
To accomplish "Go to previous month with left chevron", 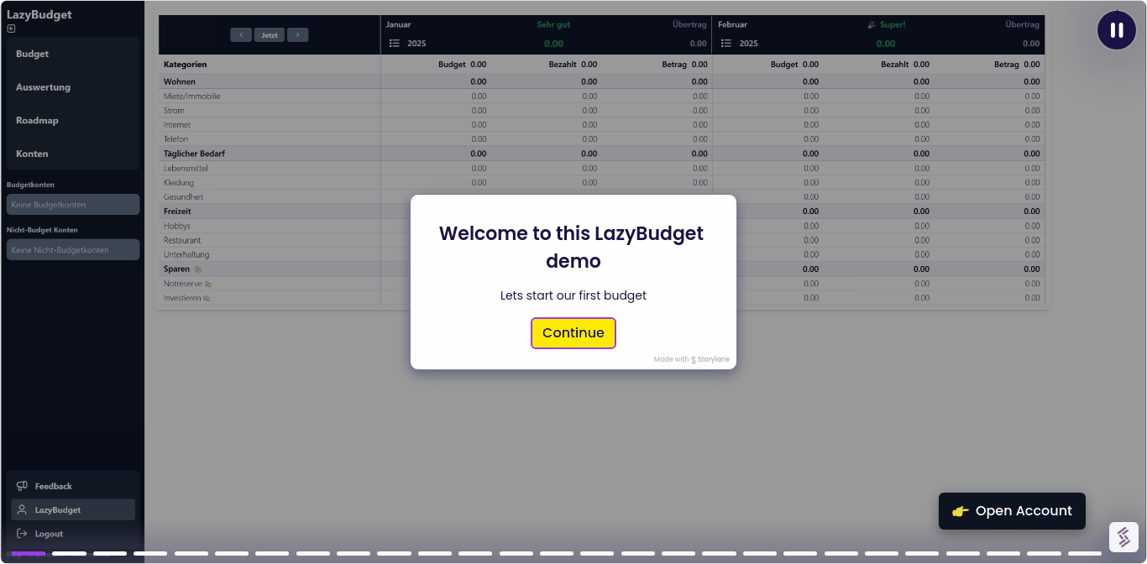I will click(241, 35).
